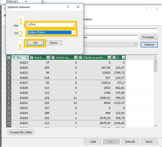Open the UTF-8 encoding dropdown
The image size is (162, 147).
coord(74,25)
